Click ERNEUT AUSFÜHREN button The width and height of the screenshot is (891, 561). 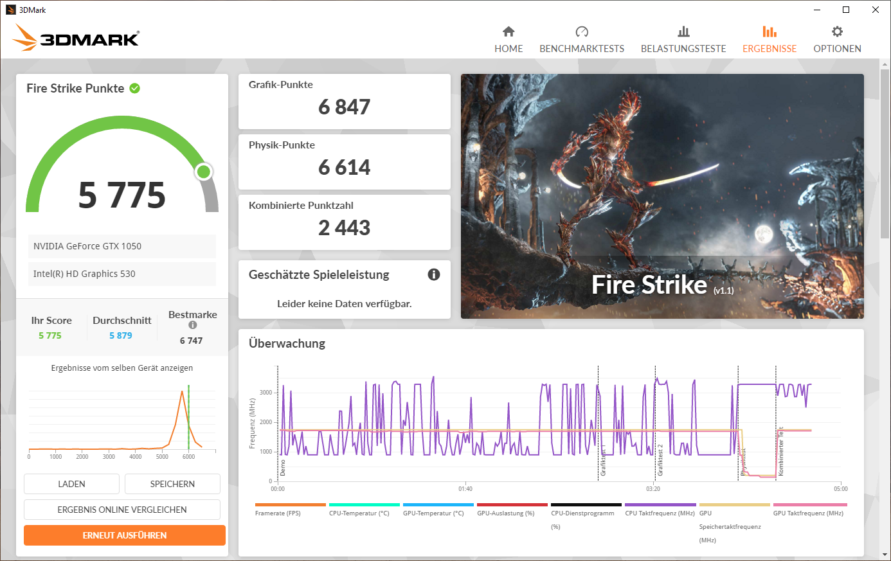point(125,535)
